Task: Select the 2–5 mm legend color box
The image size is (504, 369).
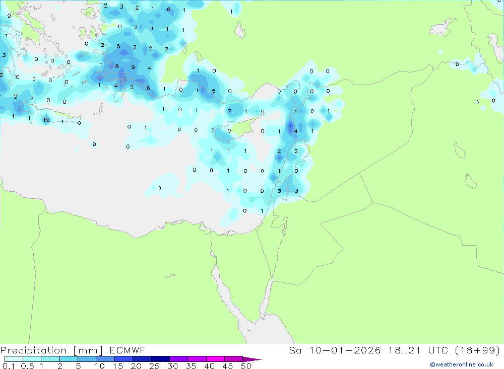Action: [x=69, y=359]
